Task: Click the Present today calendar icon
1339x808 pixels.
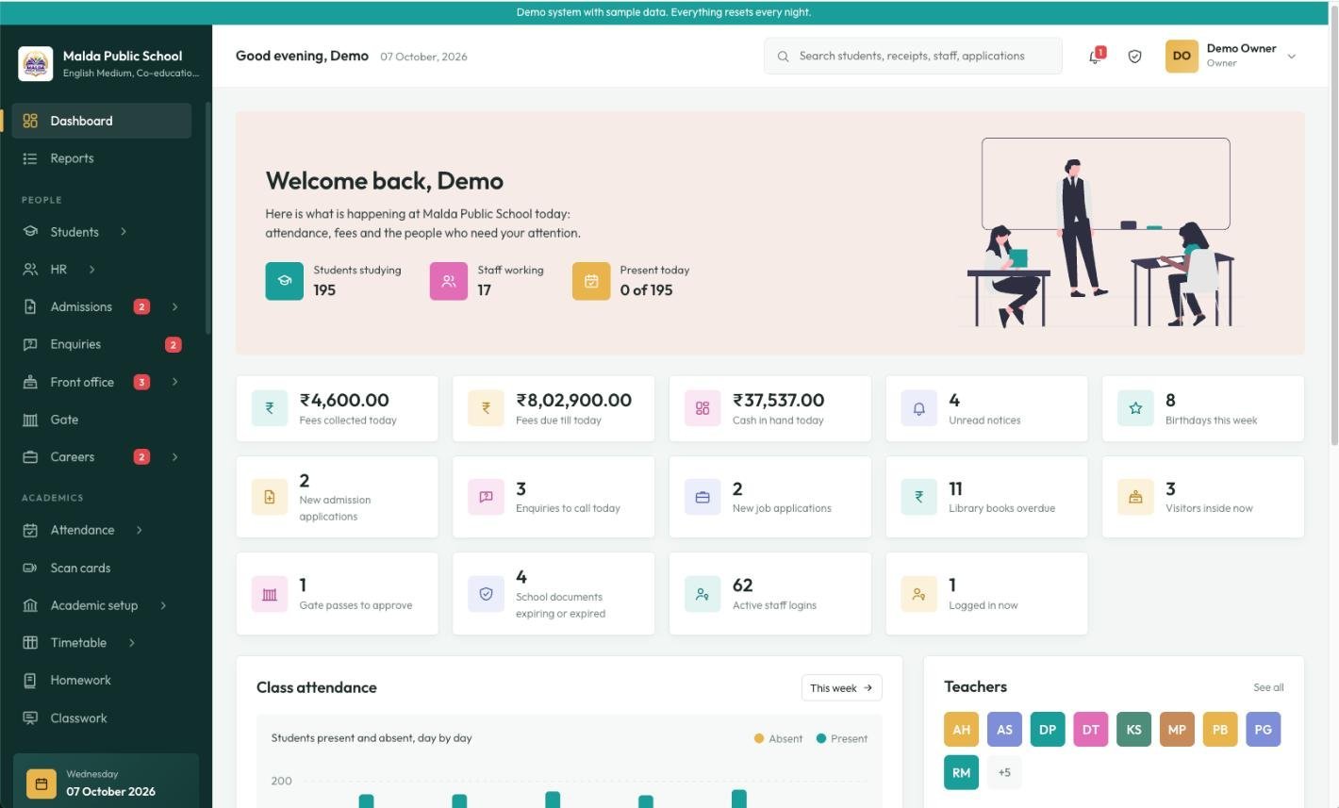Action: [x=591, y=281]
